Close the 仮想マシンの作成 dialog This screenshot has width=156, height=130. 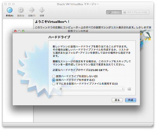15,31
